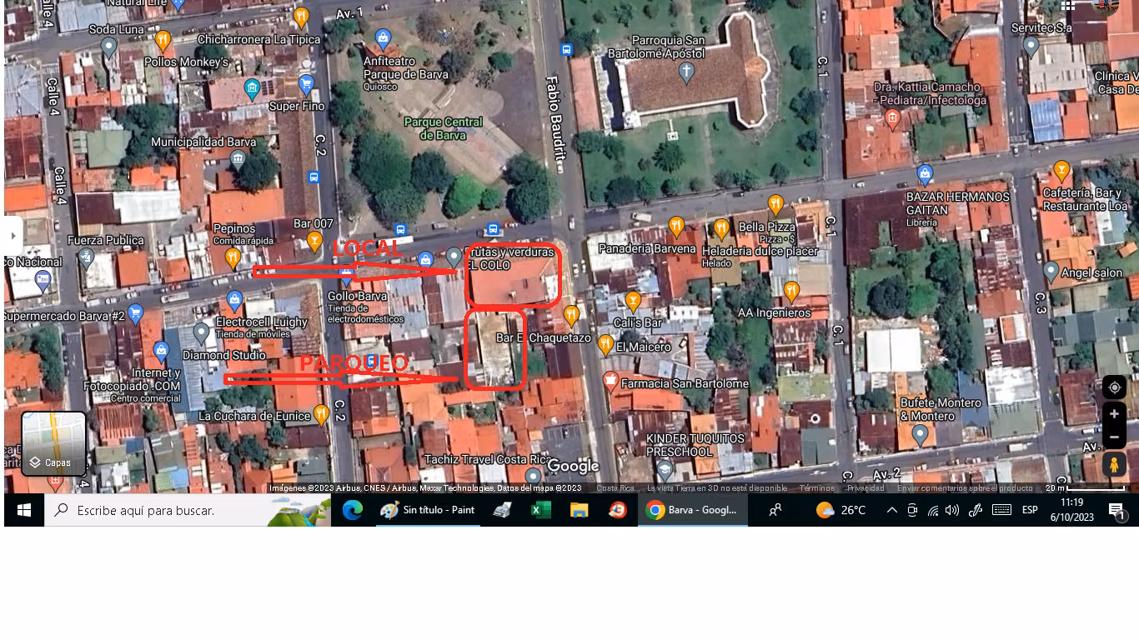Viewport: 1139px width, 640px height.
Task: Open the taskbar volume control
Action: click(x=952, y=510)
